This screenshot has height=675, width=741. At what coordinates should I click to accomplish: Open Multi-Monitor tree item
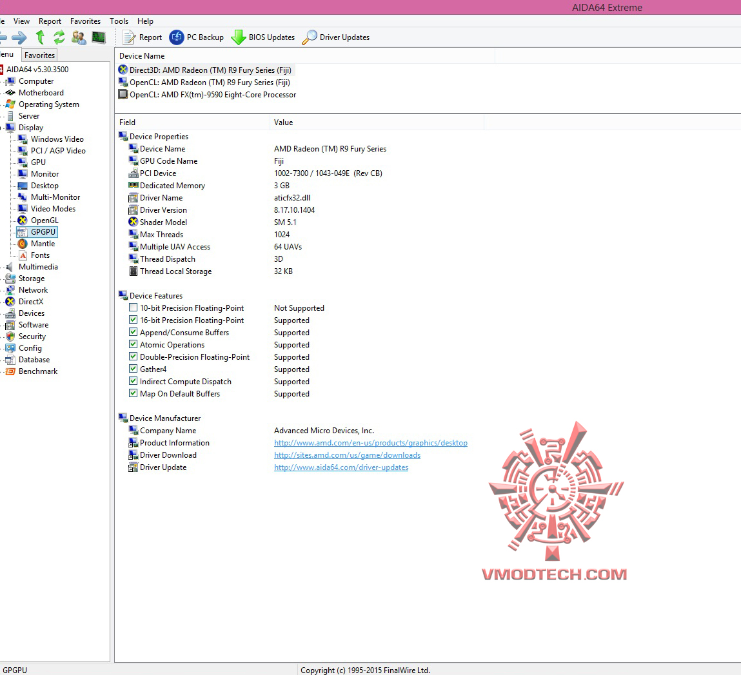[55, 197]
